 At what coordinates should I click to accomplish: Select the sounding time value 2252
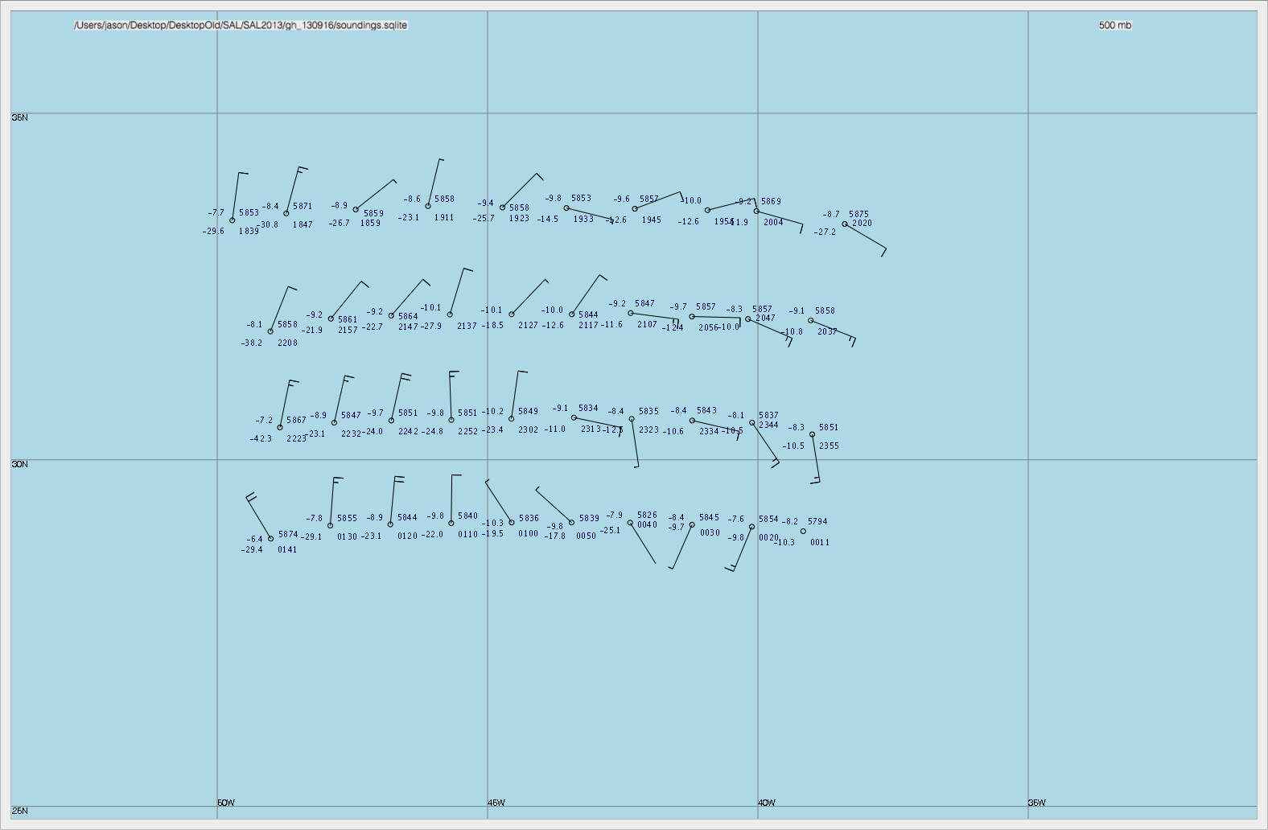point(467,432)
